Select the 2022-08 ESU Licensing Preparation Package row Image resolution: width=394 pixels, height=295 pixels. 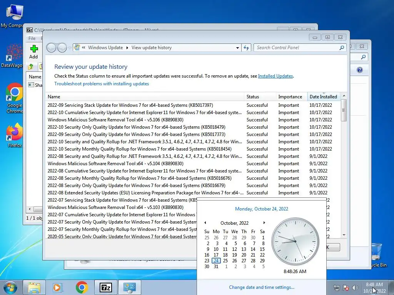coord(193,193)
